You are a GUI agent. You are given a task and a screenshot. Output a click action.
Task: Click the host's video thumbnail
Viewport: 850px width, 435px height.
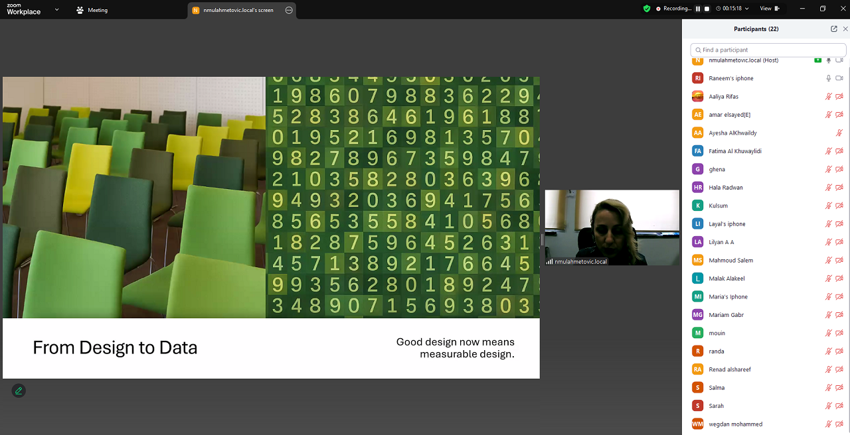click(612, 227)
